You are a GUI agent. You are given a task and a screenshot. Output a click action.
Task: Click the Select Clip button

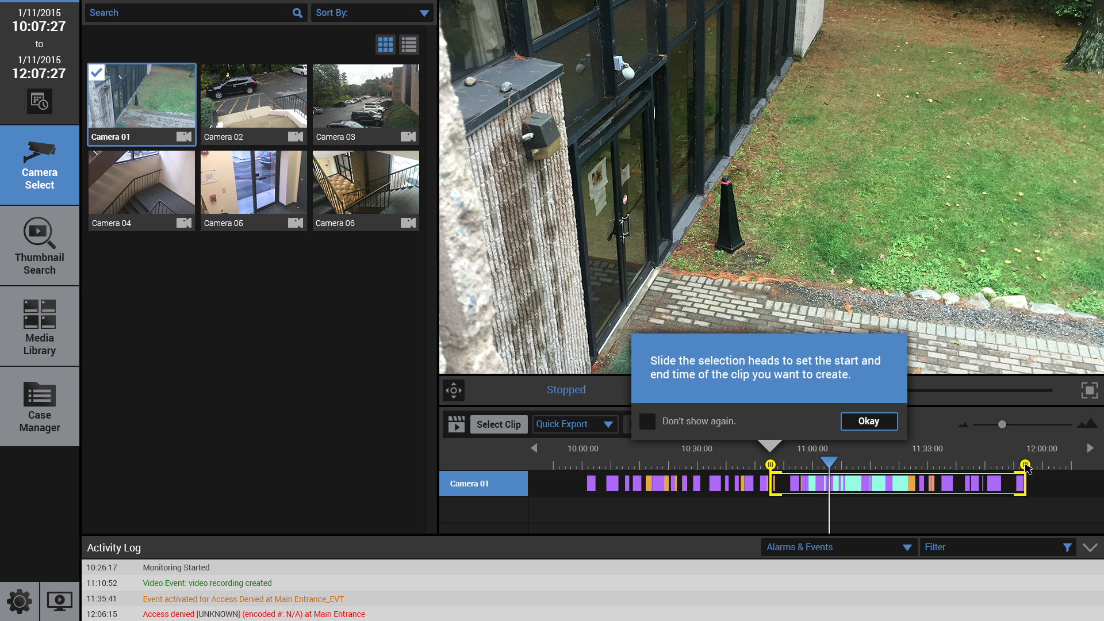coord(499,424)
